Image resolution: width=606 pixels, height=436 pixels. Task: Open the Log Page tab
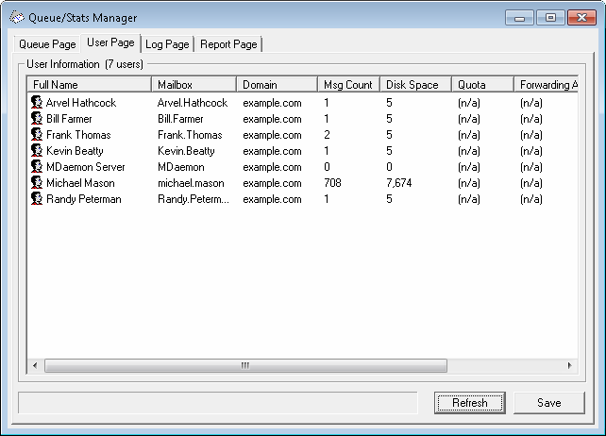167,44
